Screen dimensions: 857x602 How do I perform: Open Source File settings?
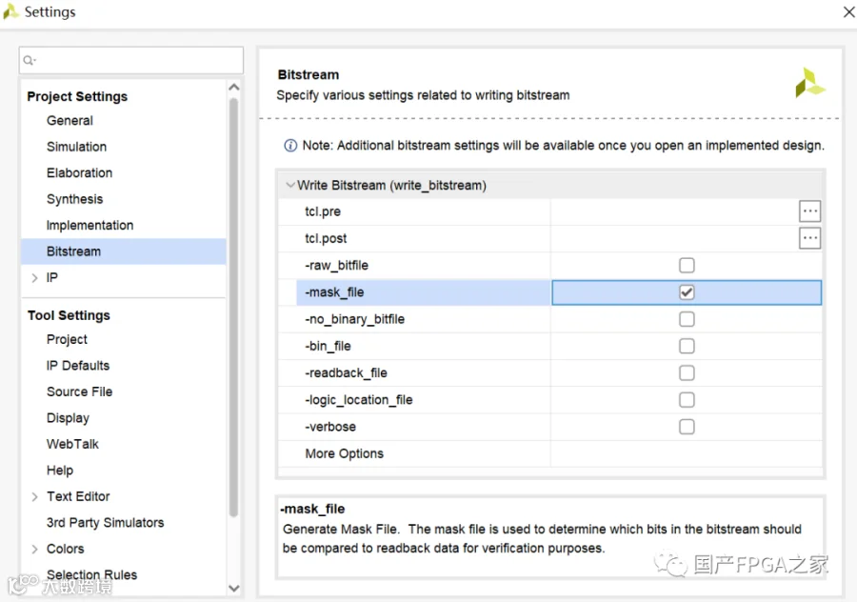79,391
